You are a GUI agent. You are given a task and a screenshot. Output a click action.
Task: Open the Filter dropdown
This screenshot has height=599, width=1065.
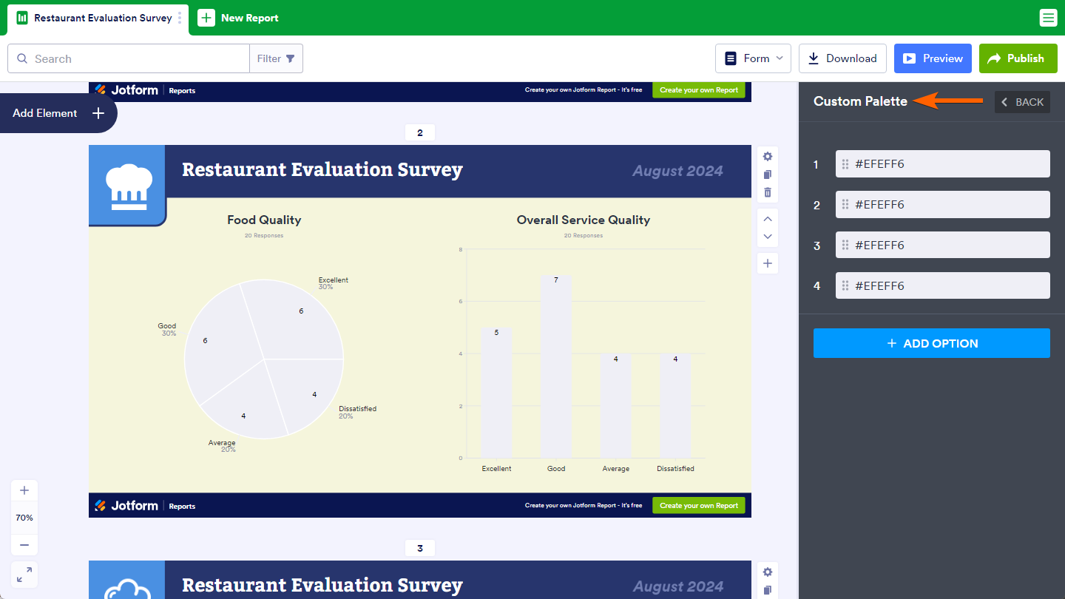click(x=276, y=58)
